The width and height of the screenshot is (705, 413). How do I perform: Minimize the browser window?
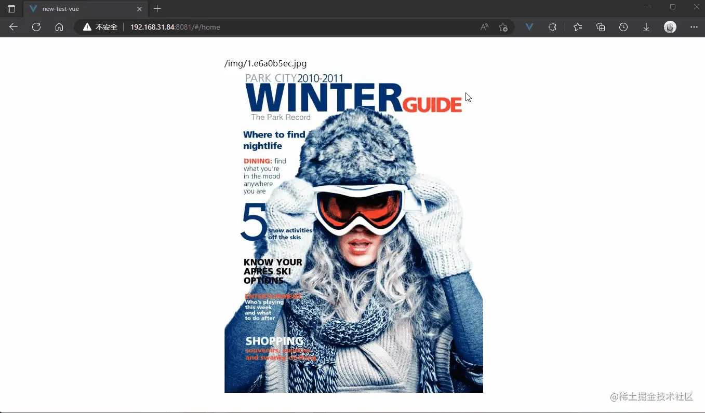(649, 7)
